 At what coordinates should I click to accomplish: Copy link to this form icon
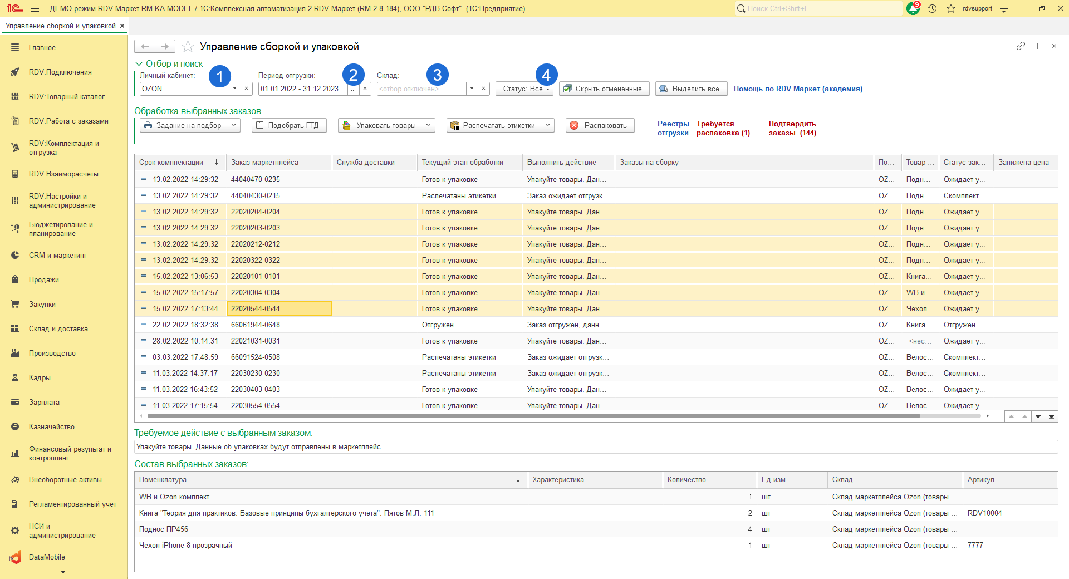click(1020, 46)
